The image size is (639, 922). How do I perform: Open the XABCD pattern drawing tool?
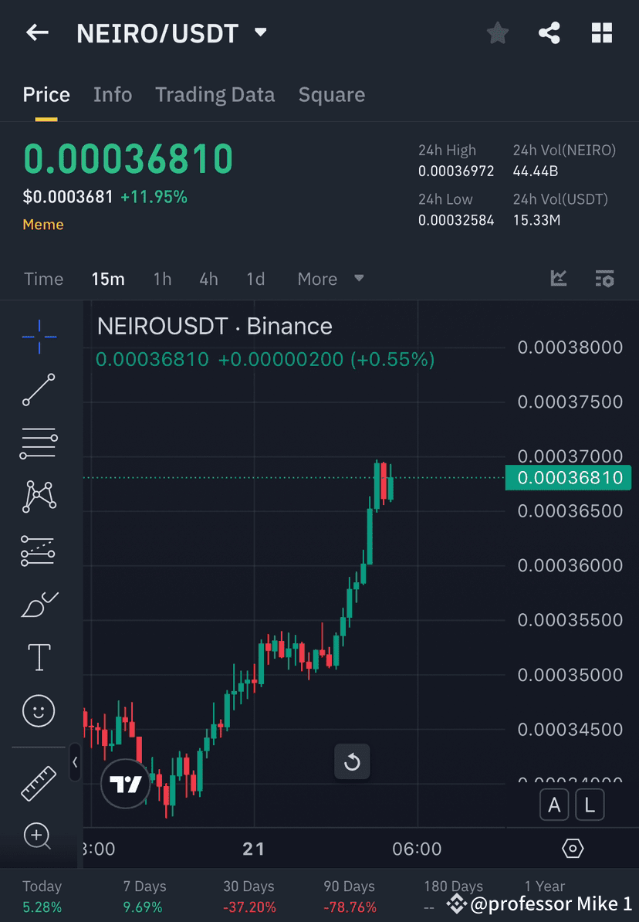(x=39, y=496)
